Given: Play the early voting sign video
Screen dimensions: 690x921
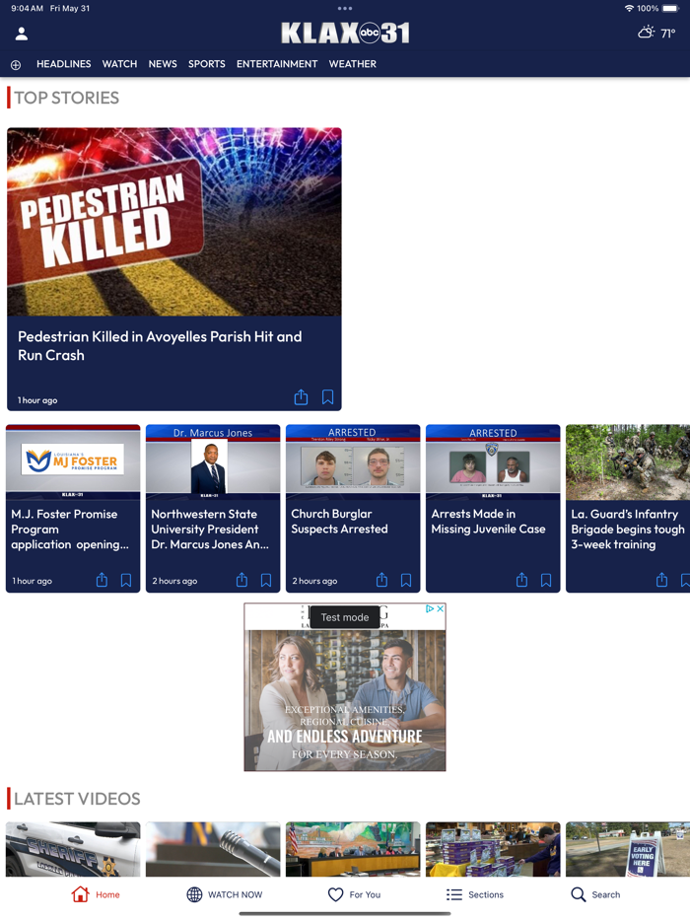Looking at the screenshot, I should 628,849.
